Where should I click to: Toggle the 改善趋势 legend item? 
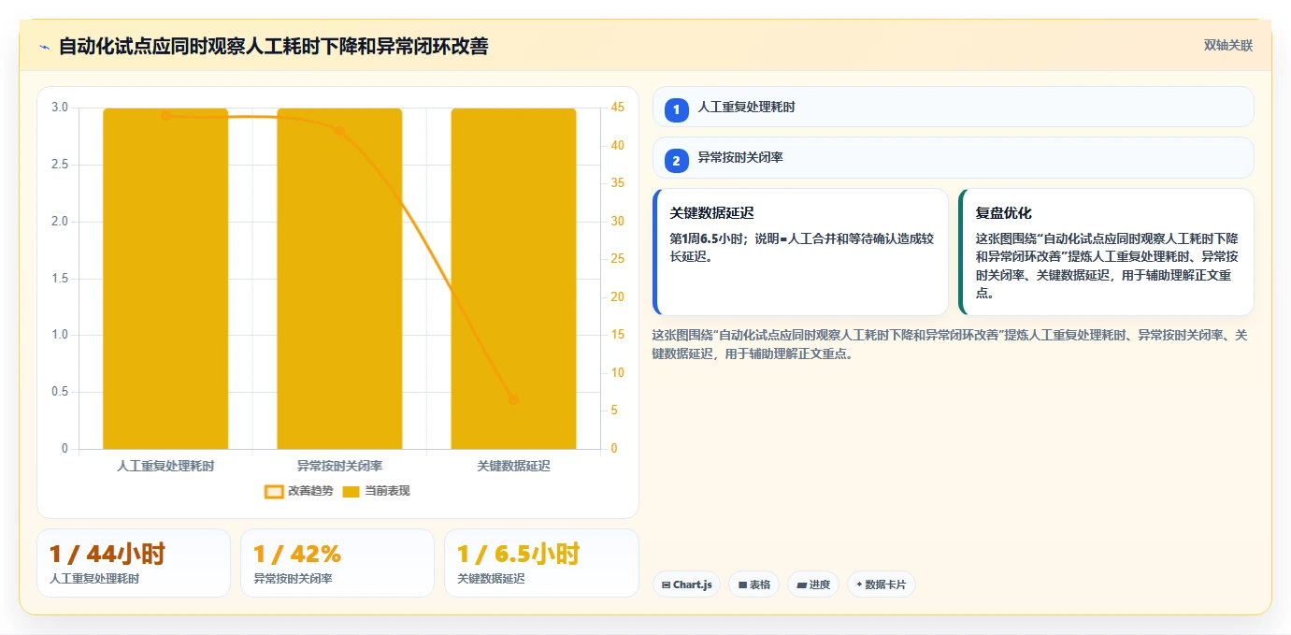(299, 491)
